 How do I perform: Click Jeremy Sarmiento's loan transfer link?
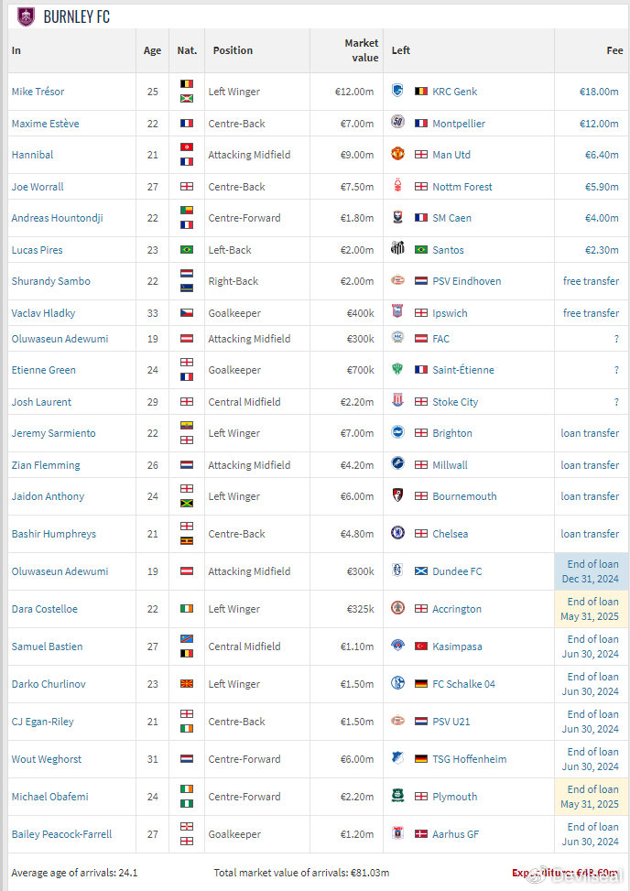(x=590, y=433)
